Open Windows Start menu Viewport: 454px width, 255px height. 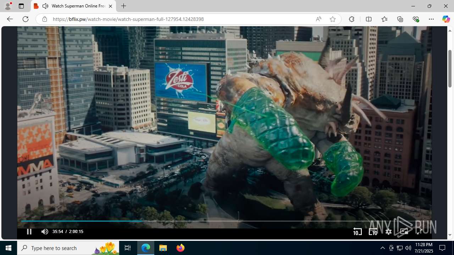tap(9, 248)
